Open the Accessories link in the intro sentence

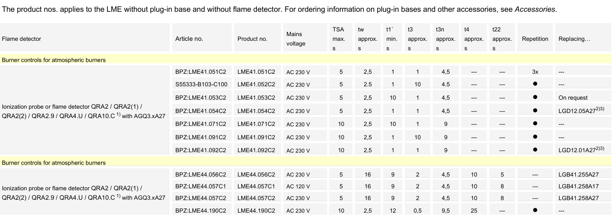point(535,9)
